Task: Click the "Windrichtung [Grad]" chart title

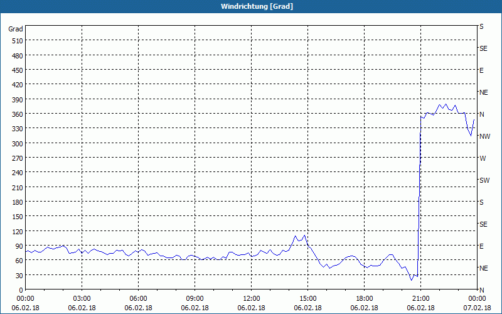Action: click(x=257, y=6)
